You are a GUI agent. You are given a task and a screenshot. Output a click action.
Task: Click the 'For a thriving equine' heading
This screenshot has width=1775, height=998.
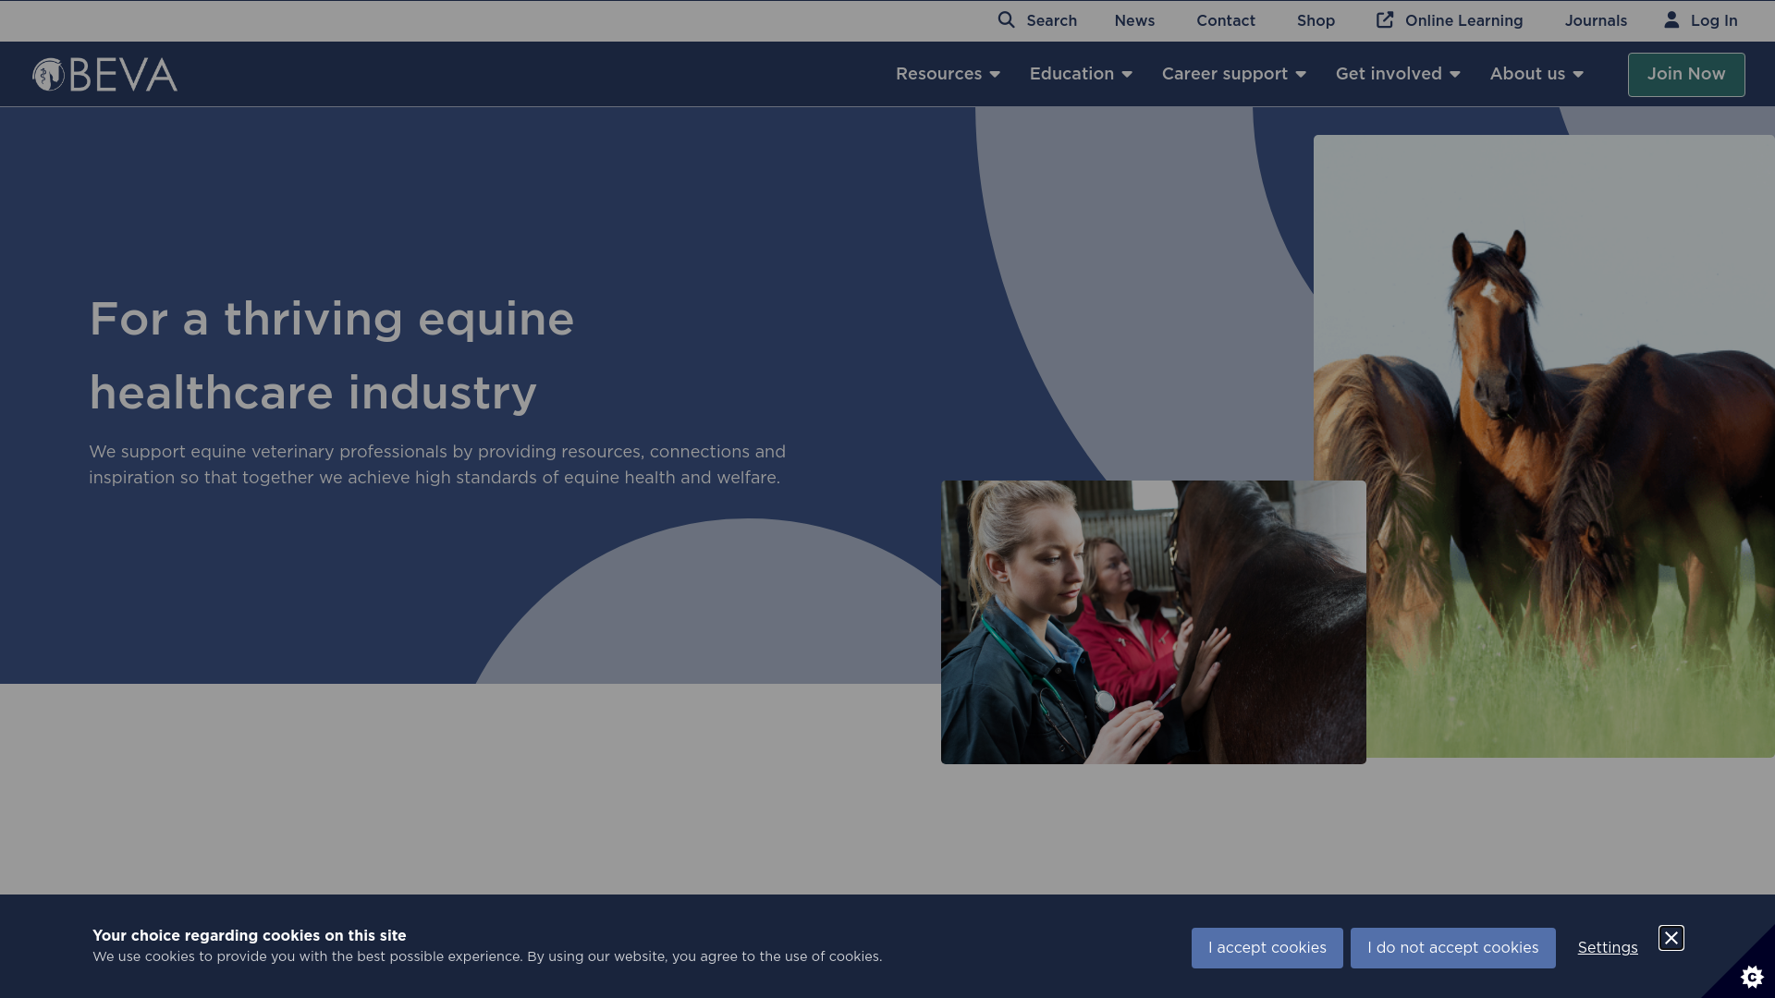(331, 356)
